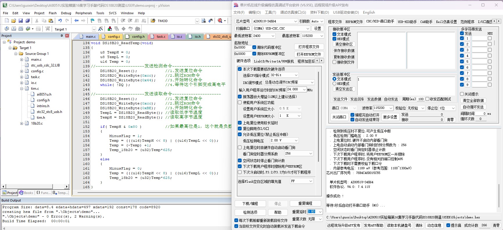
Task: Toggle 振荡器放大增益 checkbox
Action: coord(240,97)
